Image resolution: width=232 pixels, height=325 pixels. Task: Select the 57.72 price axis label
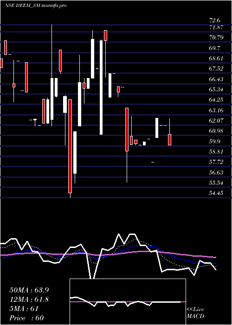[216, 162]
